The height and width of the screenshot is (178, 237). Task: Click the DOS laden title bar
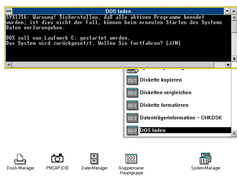[118, 11]
